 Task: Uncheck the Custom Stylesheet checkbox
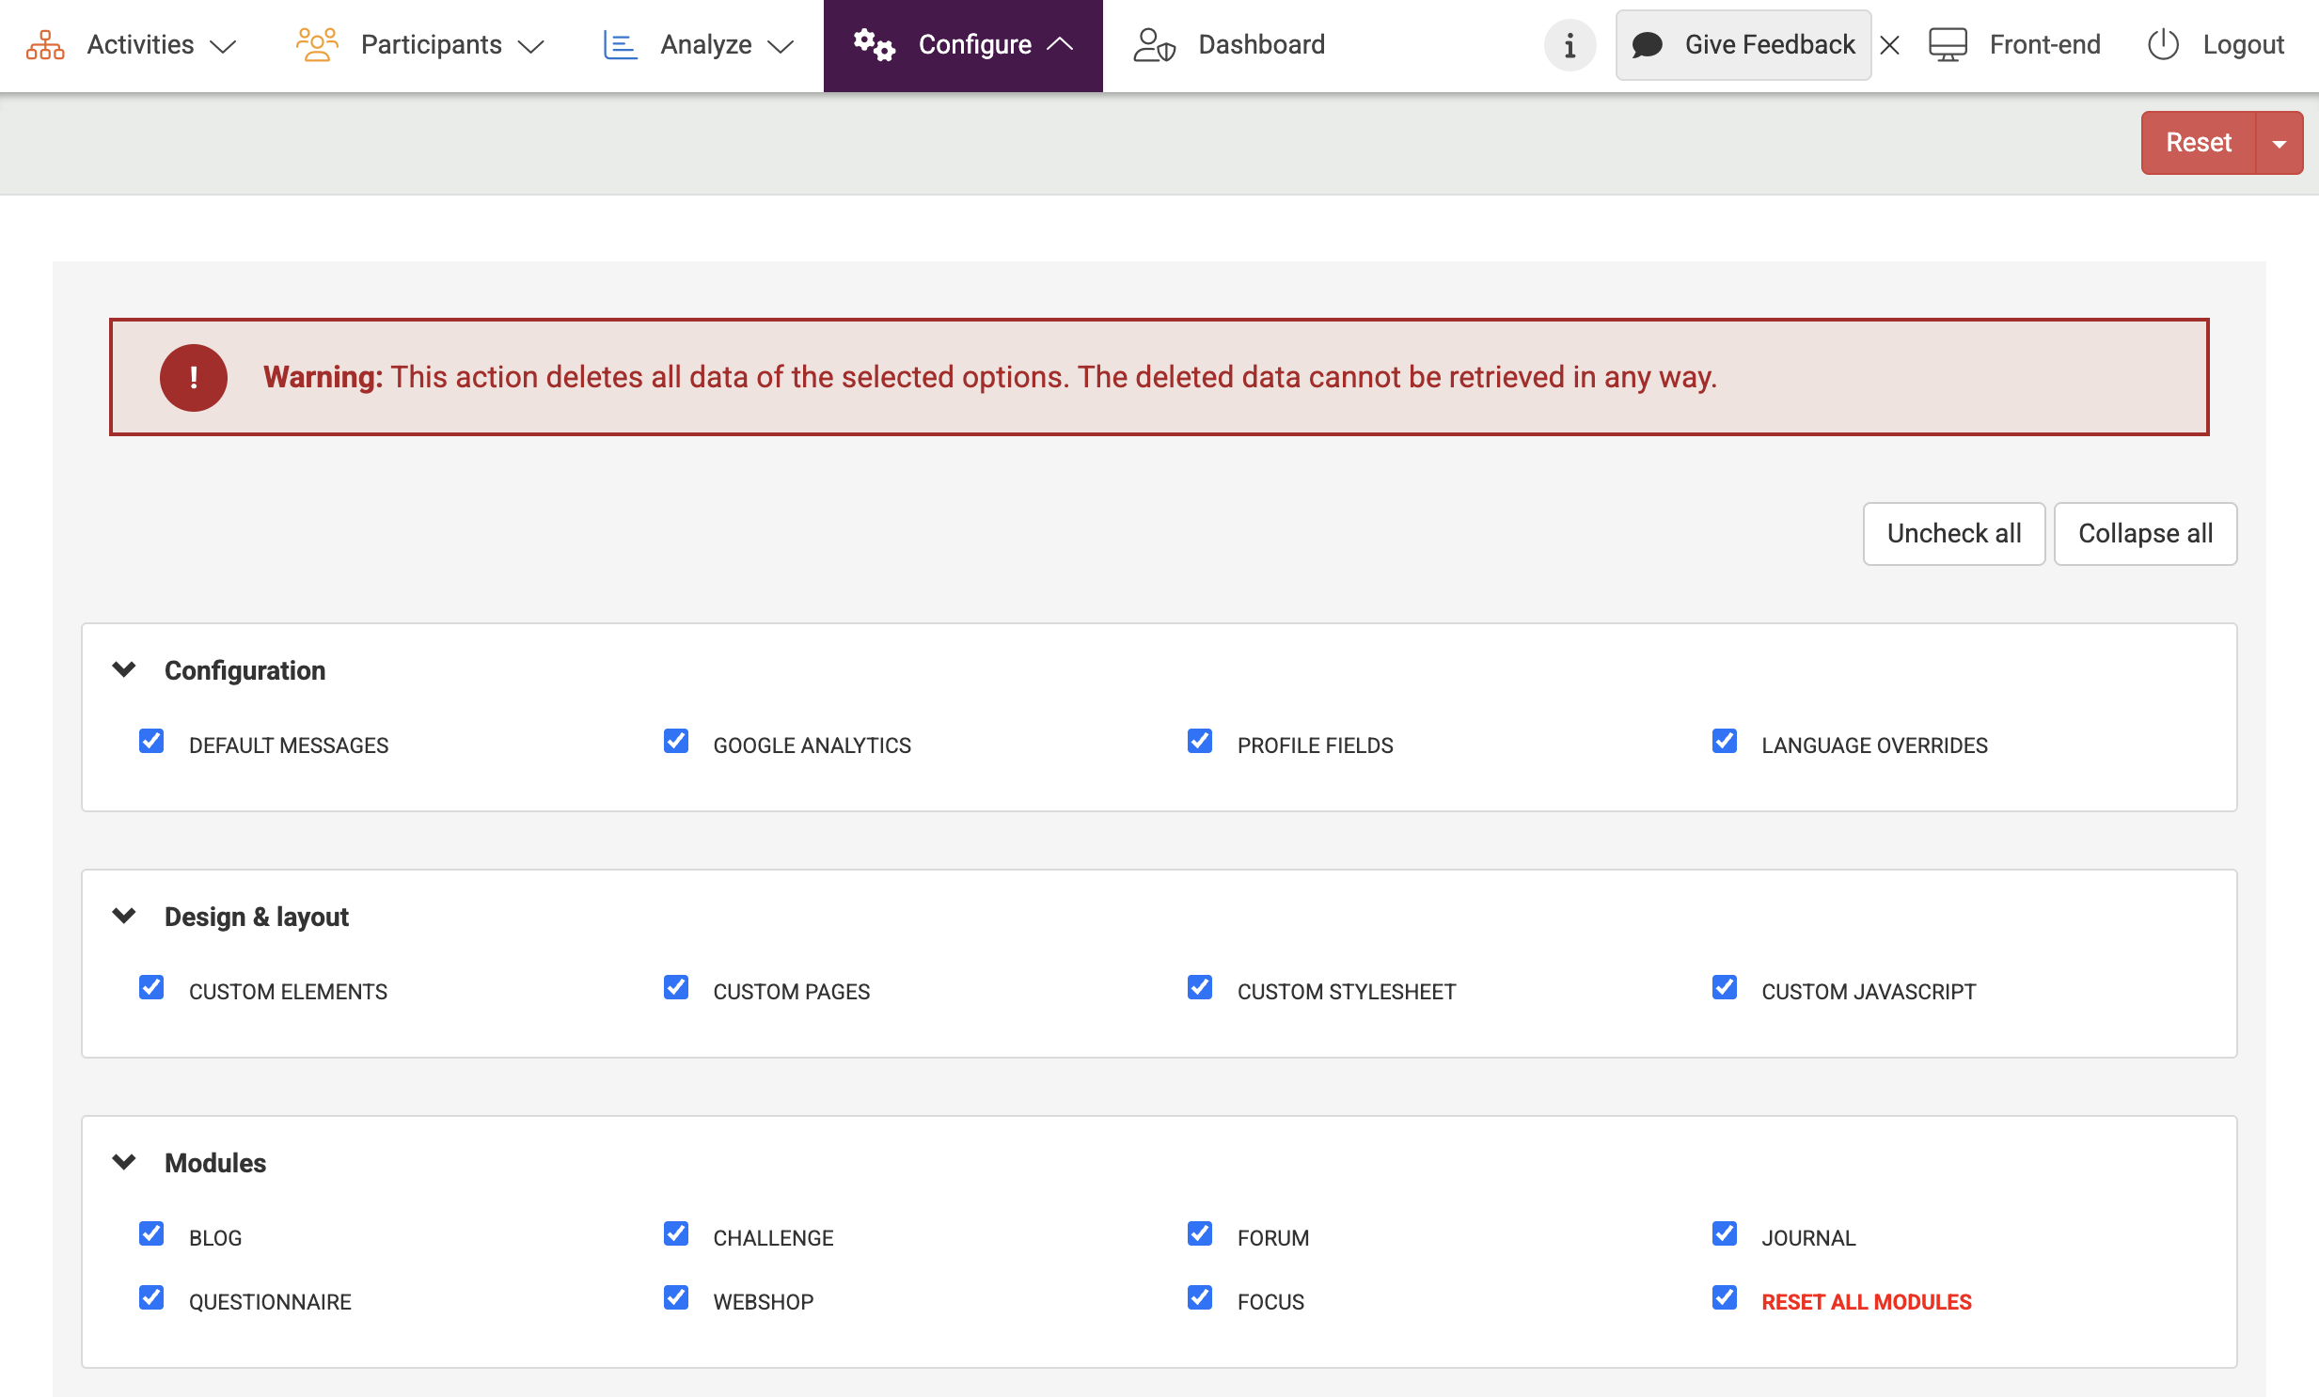(1199, 988)
